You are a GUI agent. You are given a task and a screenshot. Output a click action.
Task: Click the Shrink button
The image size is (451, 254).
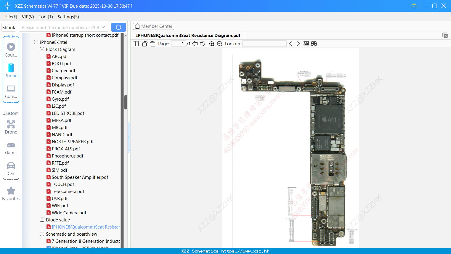click(9, 27)
